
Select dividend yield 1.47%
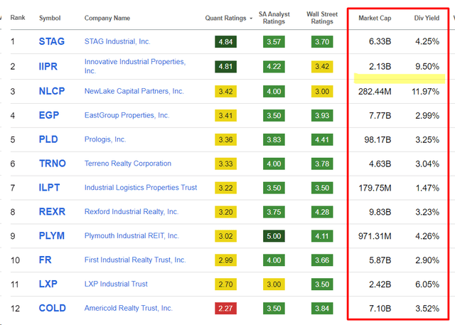pyautogui.click(x=427, y=188)
